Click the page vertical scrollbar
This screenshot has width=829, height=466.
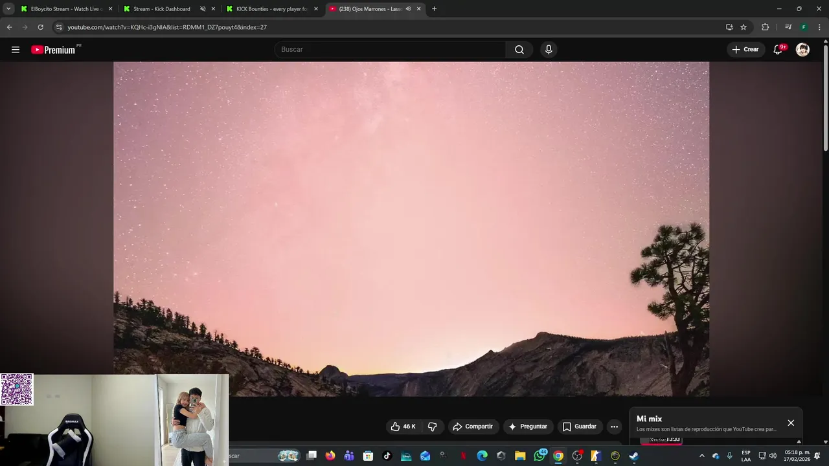click(826, 97)
